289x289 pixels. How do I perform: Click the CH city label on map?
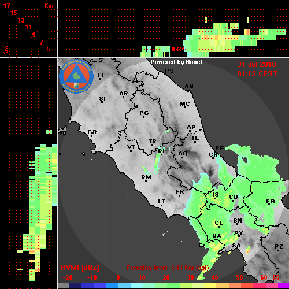(213, 154)
